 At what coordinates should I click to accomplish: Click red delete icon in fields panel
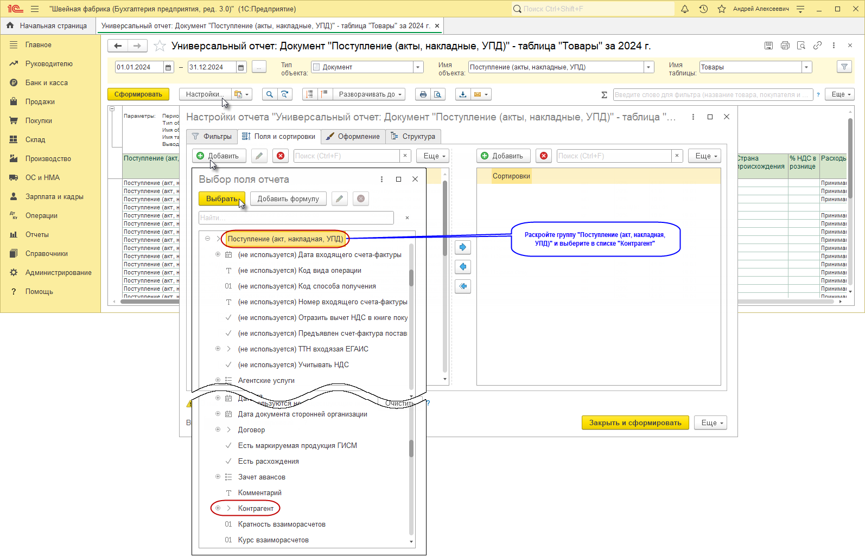[x=281, y=156]
